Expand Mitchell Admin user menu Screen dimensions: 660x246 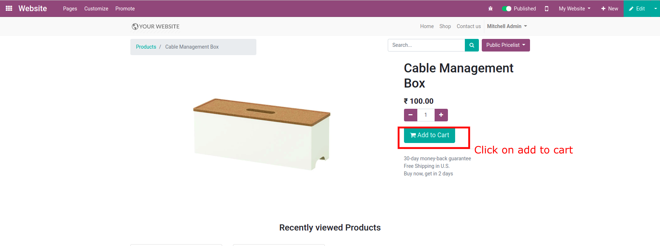(507, 26)
